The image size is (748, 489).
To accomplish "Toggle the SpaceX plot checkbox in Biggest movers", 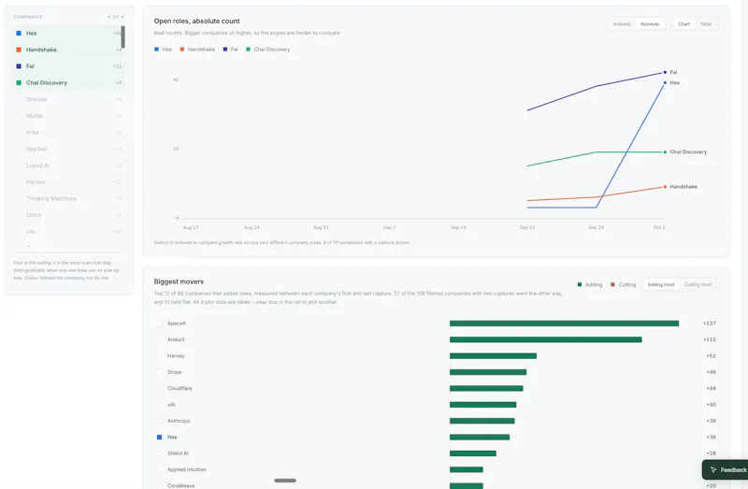I will point(159,324).
